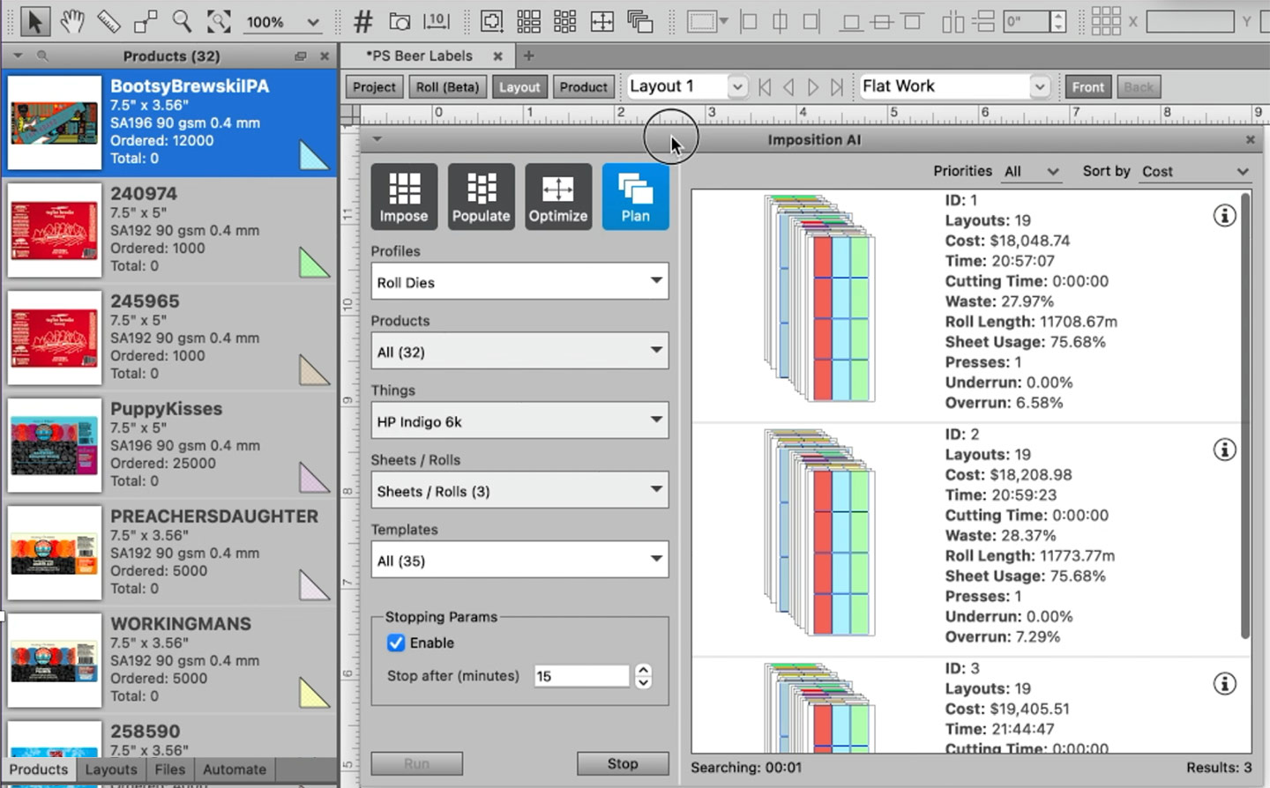Enable the Stopping Params checkbox

(396, 643)
